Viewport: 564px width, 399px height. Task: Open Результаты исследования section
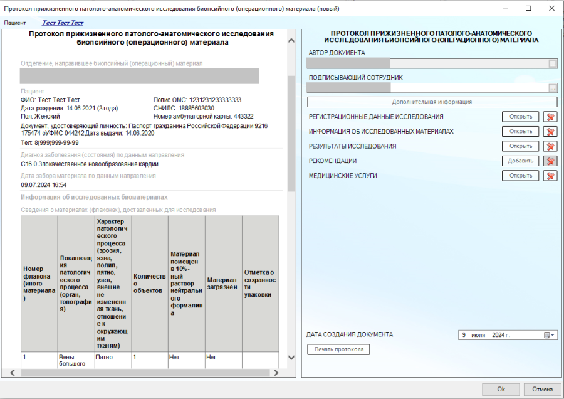pos(521,146)
